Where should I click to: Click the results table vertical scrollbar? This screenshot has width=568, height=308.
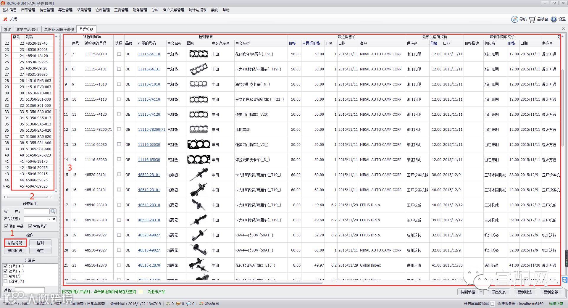click(x=563, y=108)
